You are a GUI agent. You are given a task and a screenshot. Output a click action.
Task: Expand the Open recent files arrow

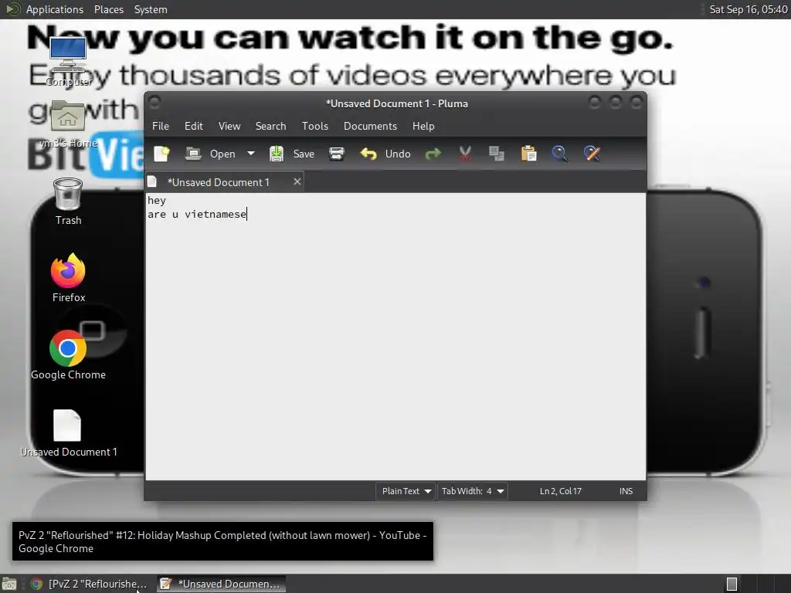pos(251,154)
